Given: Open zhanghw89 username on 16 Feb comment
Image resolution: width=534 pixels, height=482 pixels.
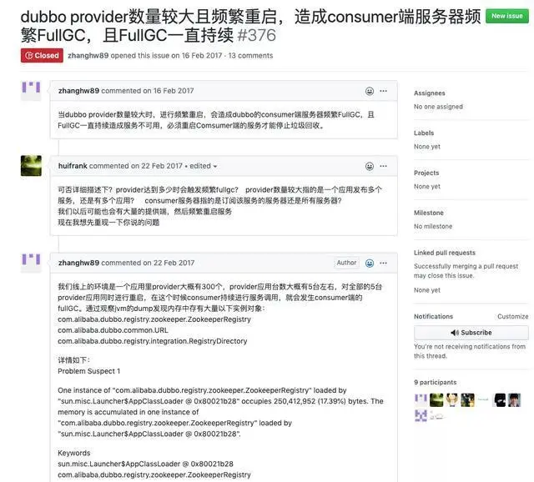Looking at the screenshot, I should [x=78, y=91].
